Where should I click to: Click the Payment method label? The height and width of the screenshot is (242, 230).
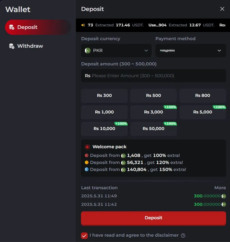point(175,38)
